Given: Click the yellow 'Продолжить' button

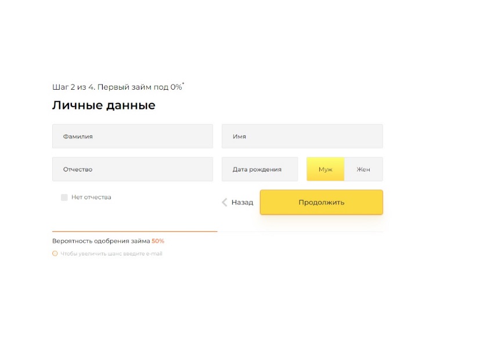Looking at the screenshot, I should pyautogui.click(x=322, y=202).
